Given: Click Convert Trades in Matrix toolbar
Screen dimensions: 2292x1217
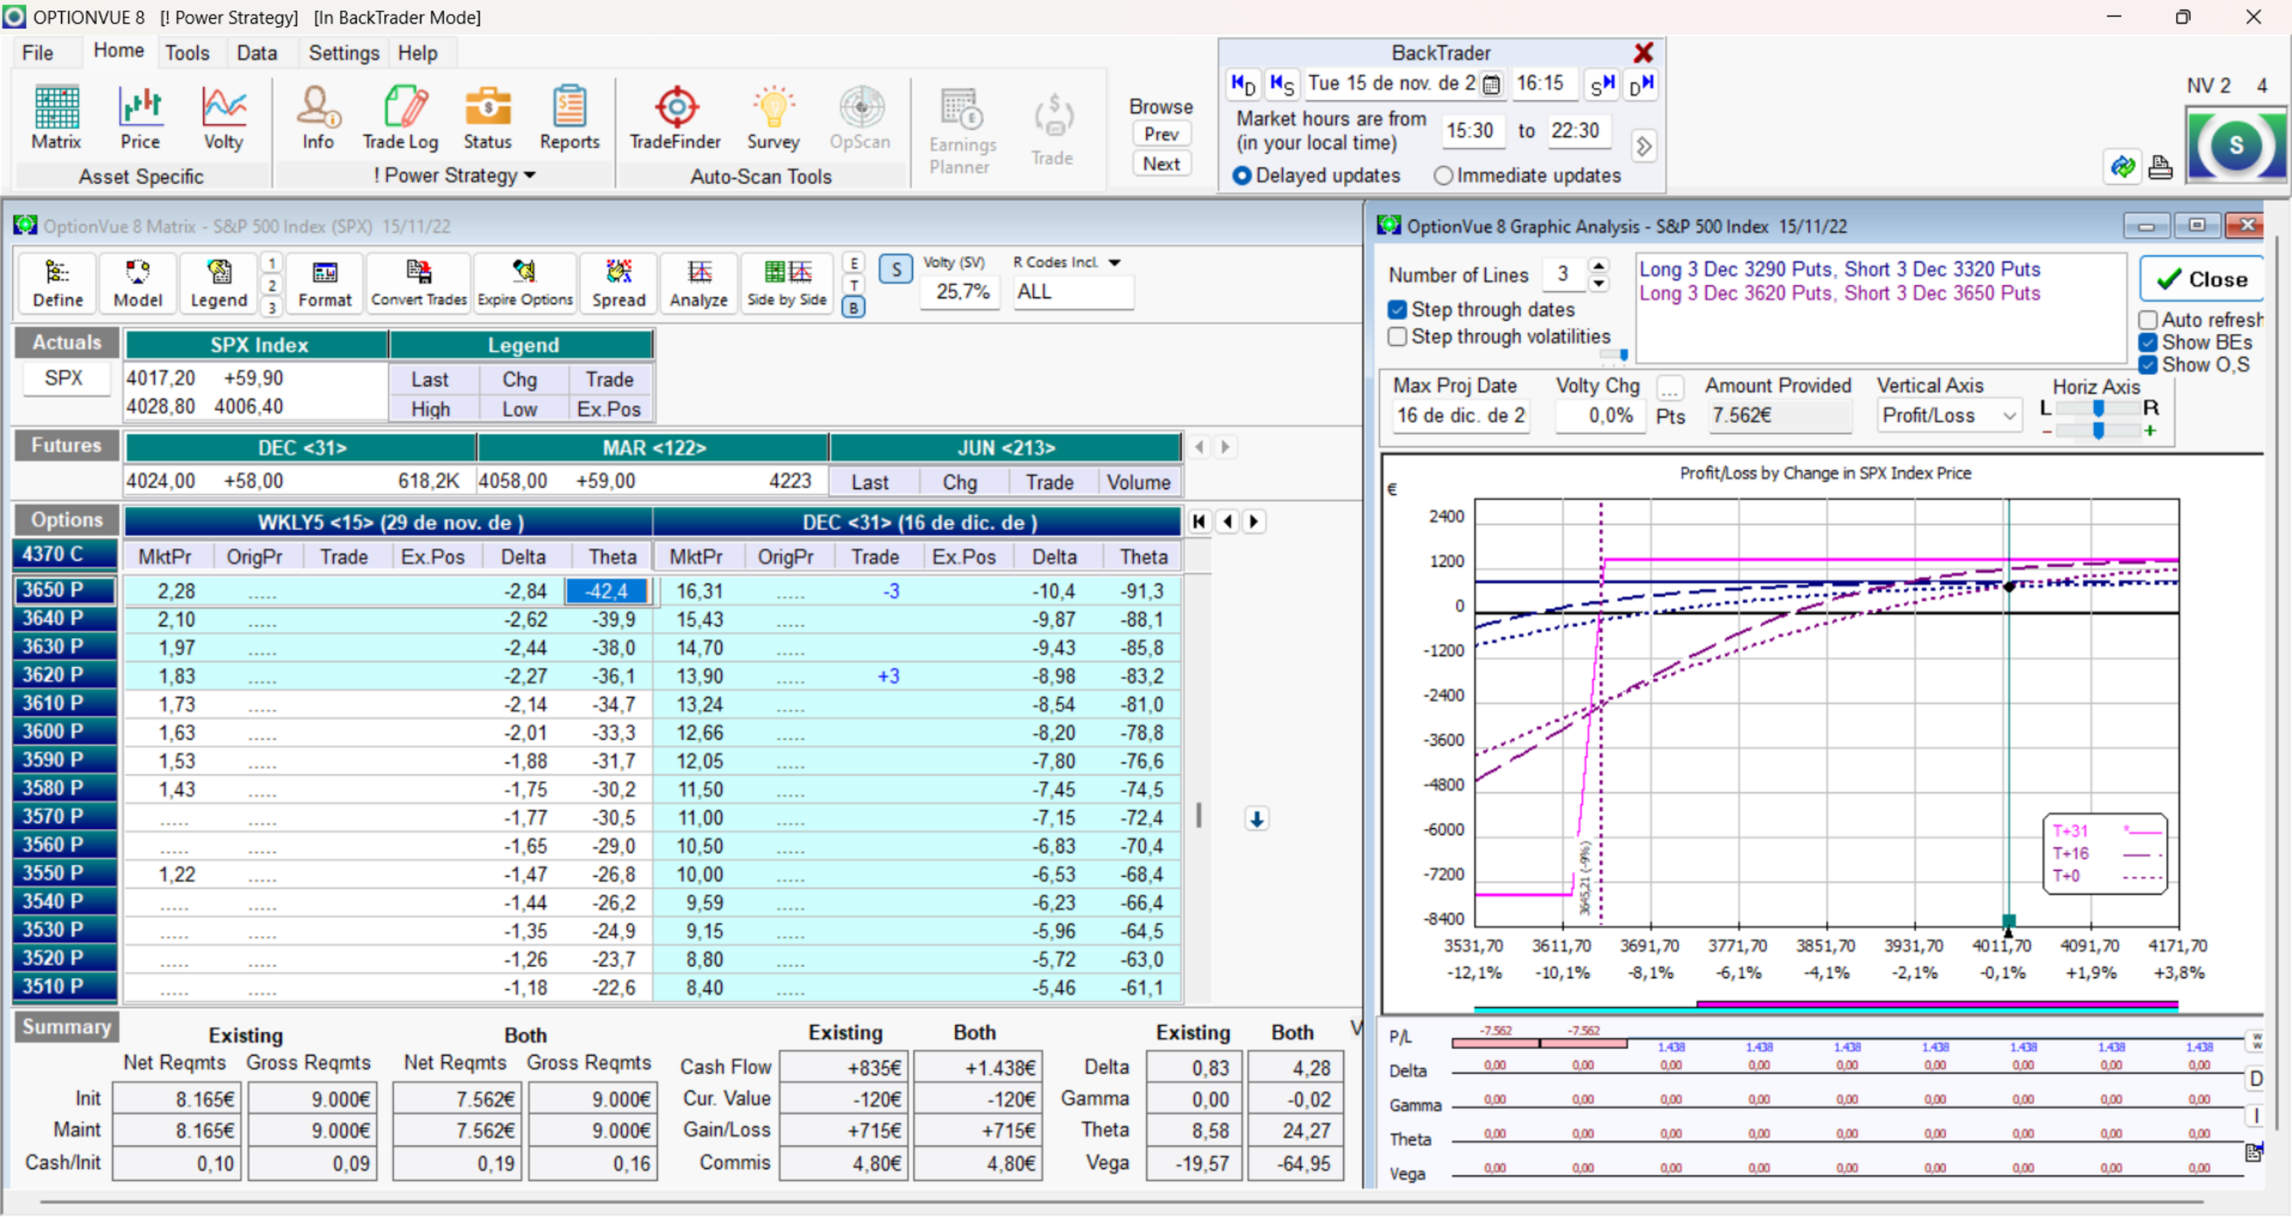Looking at the screenshot, I should (x=419, y=283).
